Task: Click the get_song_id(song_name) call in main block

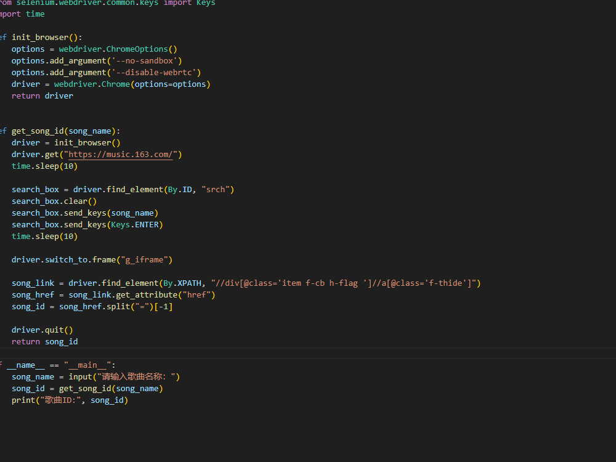Action: click(x=111, y=389)
